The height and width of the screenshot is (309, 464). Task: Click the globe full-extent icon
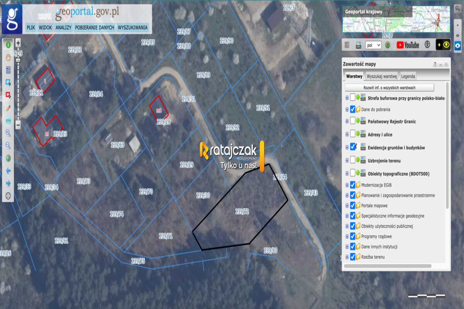pos(8,158)
